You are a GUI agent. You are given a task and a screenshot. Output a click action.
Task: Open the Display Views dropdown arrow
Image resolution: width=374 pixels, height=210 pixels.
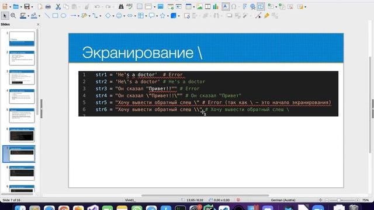coord(154,7)
